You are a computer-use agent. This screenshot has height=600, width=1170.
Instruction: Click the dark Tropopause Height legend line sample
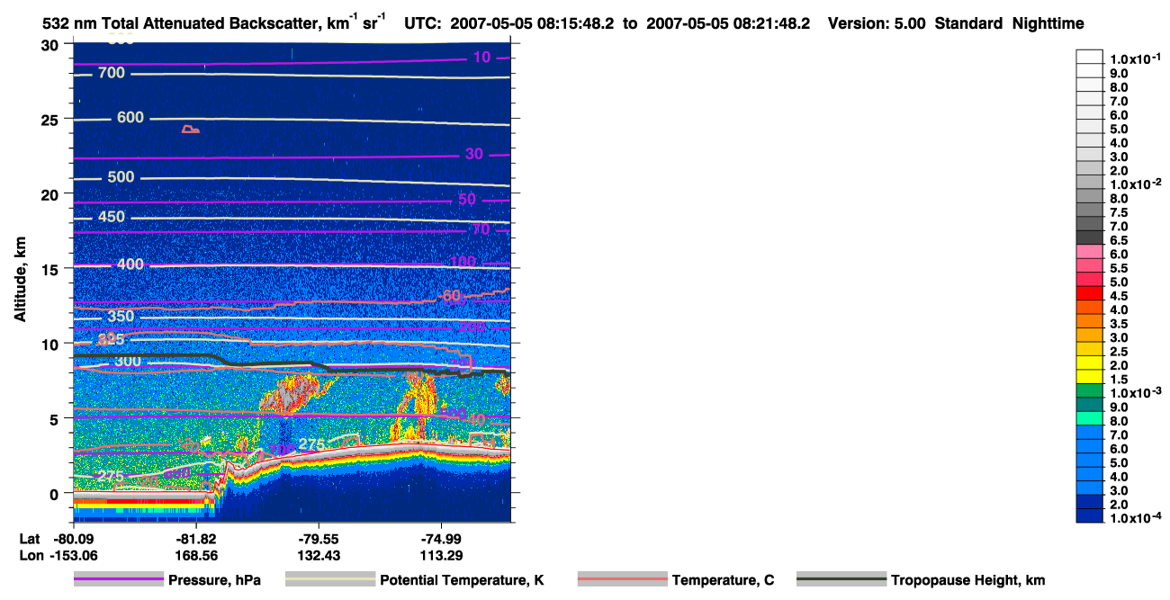(841, 580)
